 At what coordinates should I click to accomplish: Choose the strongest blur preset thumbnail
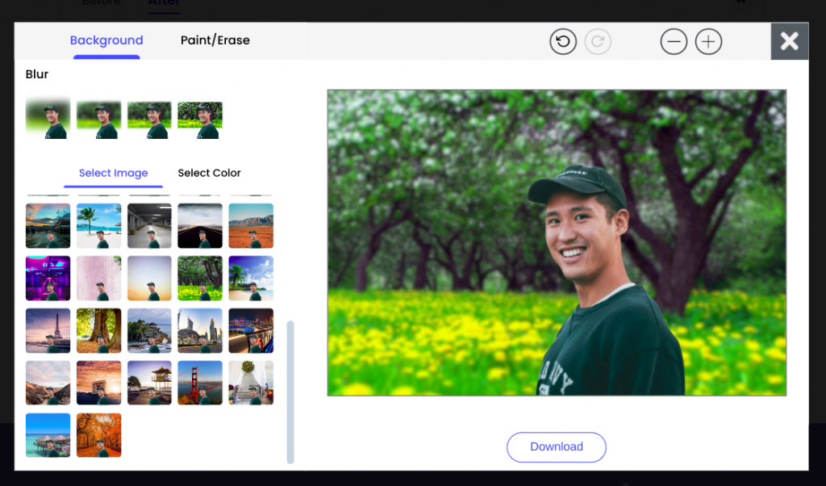(x=48, y=119)
